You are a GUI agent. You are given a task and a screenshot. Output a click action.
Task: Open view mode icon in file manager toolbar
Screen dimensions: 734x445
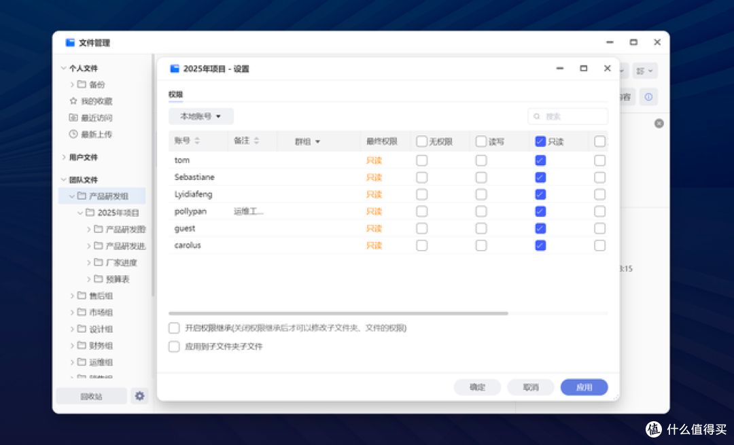coord(644,71)
